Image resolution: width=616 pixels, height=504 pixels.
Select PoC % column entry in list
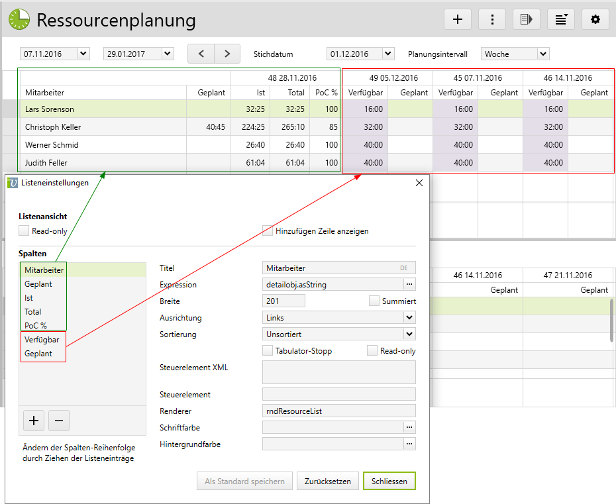[36, 325]
